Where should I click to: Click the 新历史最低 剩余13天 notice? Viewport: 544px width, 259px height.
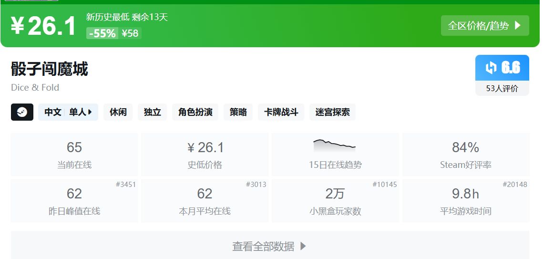click(127, 17)
